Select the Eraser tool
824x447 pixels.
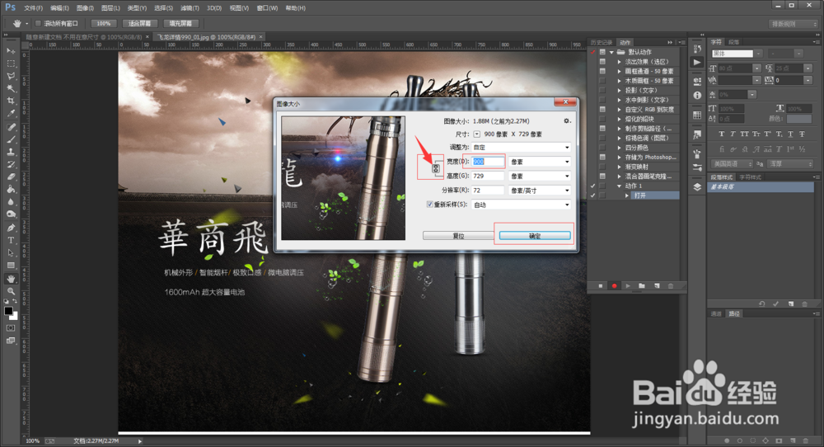11,177
